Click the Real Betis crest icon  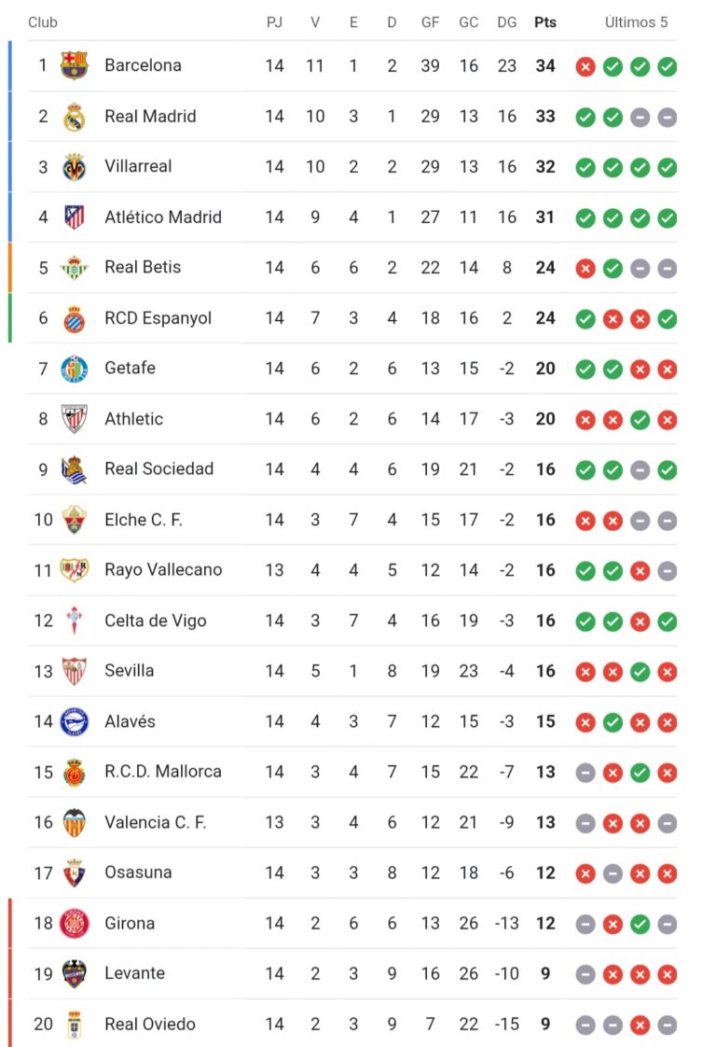click(x=74, y=268)
